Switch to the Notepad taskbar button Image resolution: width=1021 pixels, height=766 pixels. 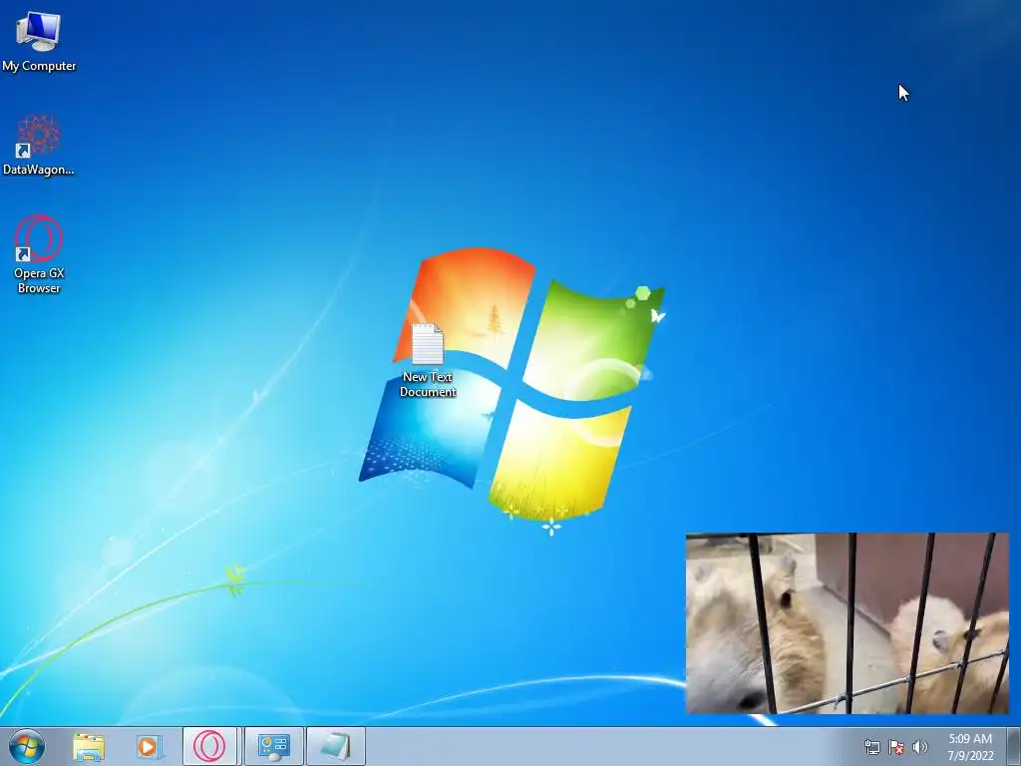click(335, 746)
